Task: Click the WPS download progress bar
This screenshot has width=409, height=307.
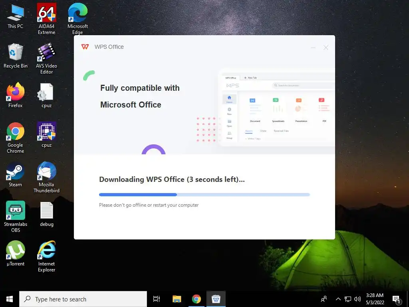Action: (x=204, y=195)
